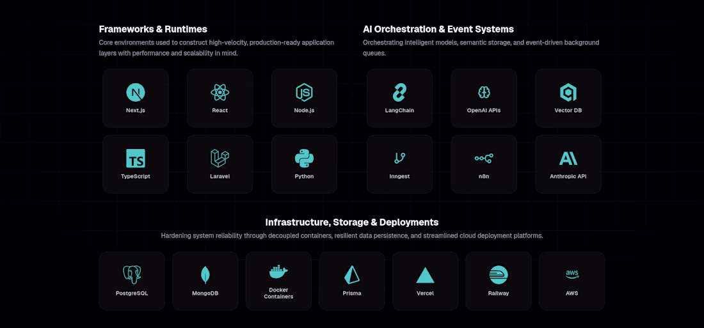Screen dimensions: 704x328
Task: Click the Docker whale icon
Action: (278, 272)
